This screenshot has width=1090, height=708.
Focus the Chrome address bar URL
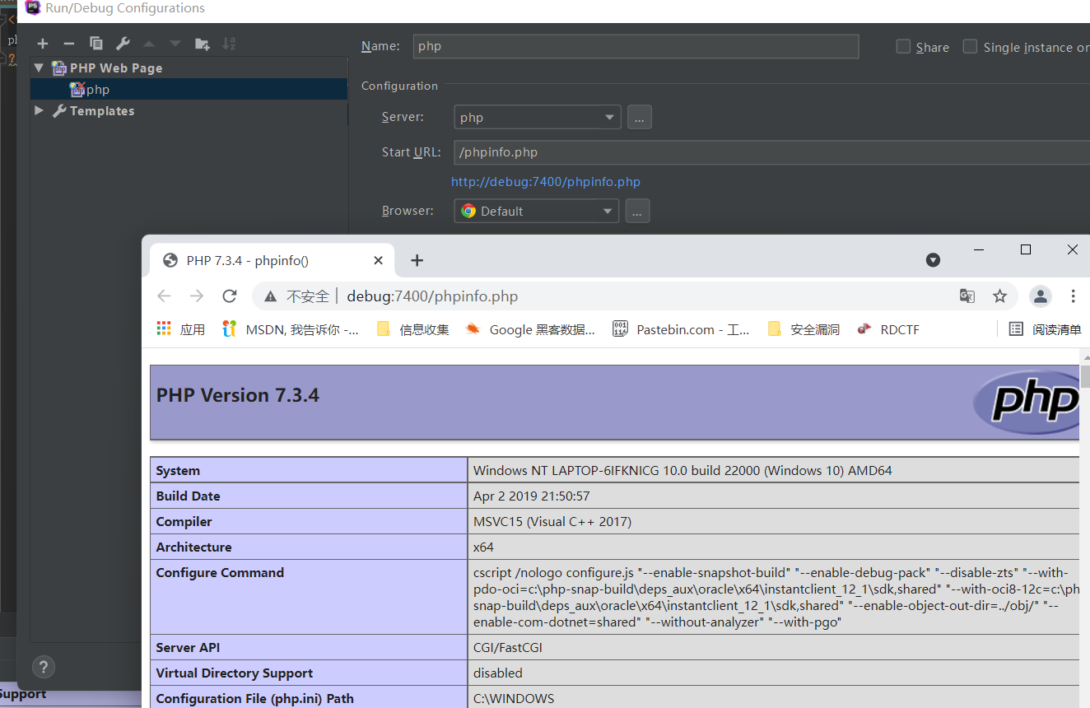[x=432, y=296]
